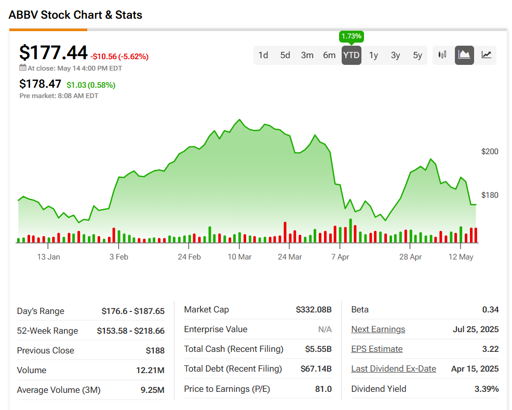The width and height of the screenshot is (512, 410).
Task: Select the 5y time range tab
Action: pos(417,55)
